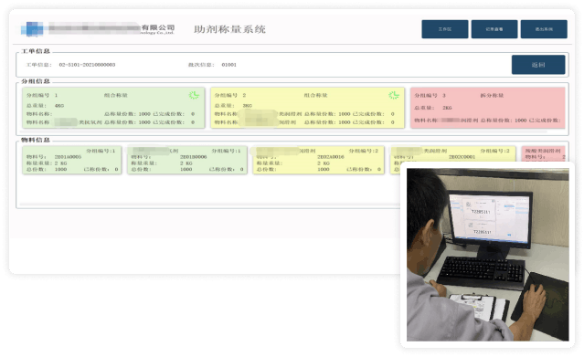This screenshot has width=584, height=357.
Task: Select the pink group 3 拆分称量 card
Action: point(487,108)
